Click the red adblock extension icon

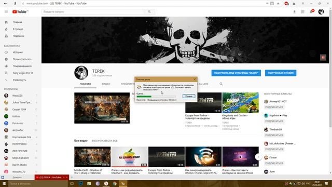pos(286,4)
